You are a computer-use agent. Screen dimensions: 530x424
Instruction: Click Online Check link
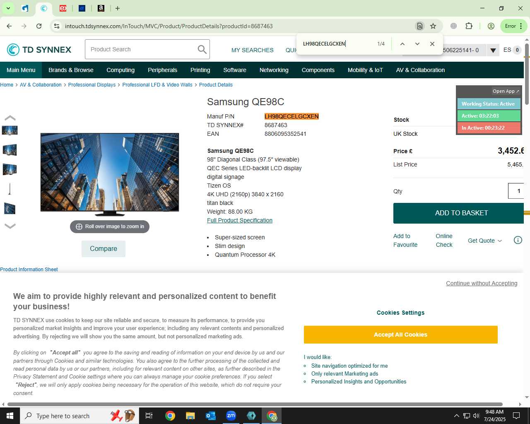tap(444, 240)
